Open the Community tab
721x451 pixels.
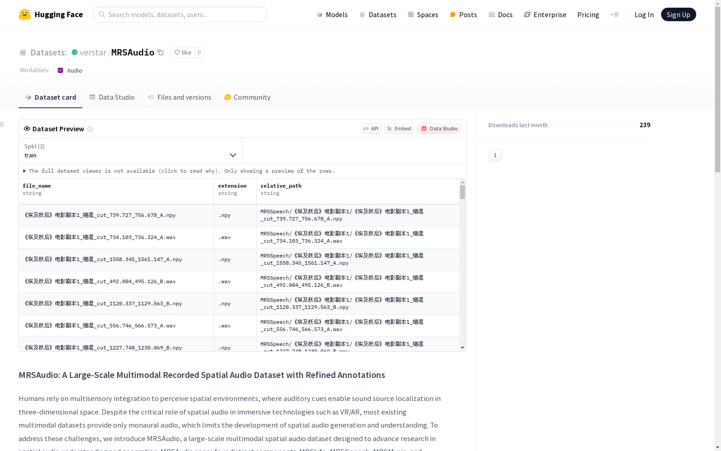247,97
